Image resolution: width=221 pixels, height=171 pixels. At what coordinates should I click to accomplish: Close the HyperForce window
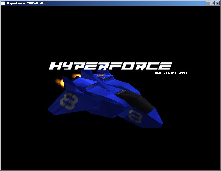click(x=217, y=3)
